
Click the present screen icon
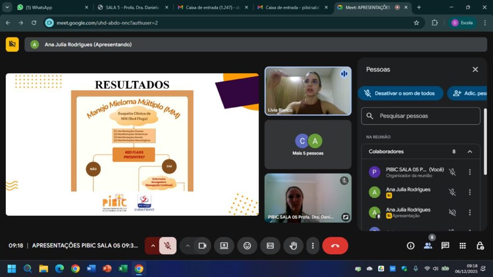(x=224, y=246)
